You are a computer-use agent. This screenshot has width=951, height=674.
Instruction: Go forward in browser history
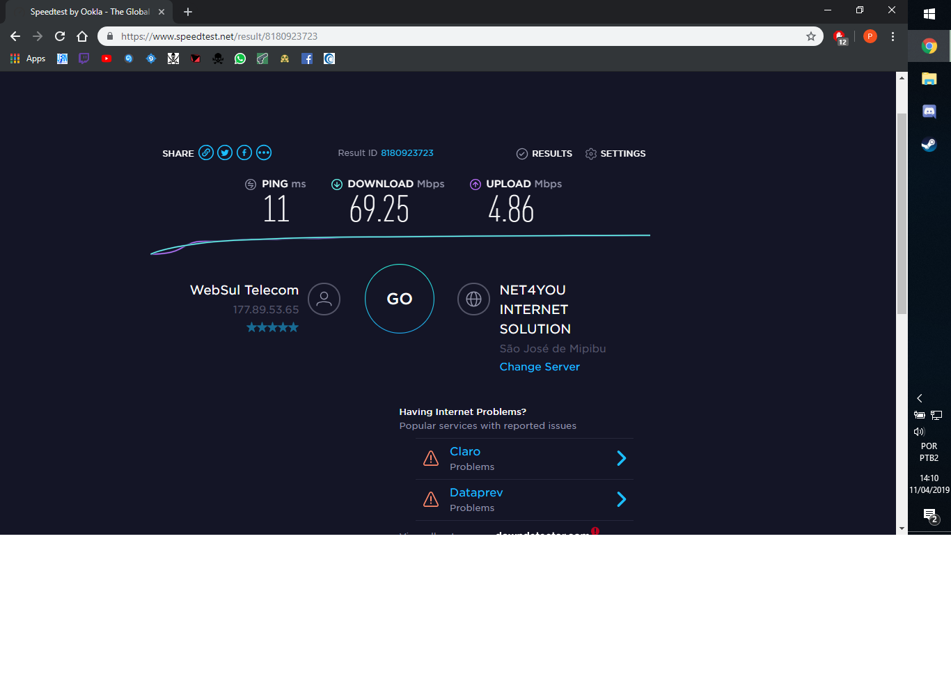click(38, 36)
